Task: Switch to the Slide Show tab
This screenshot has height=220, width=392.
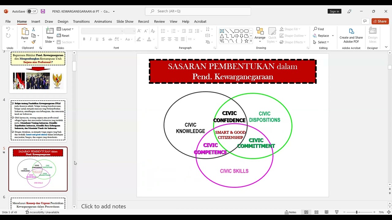Action: (x=125, y=21)
